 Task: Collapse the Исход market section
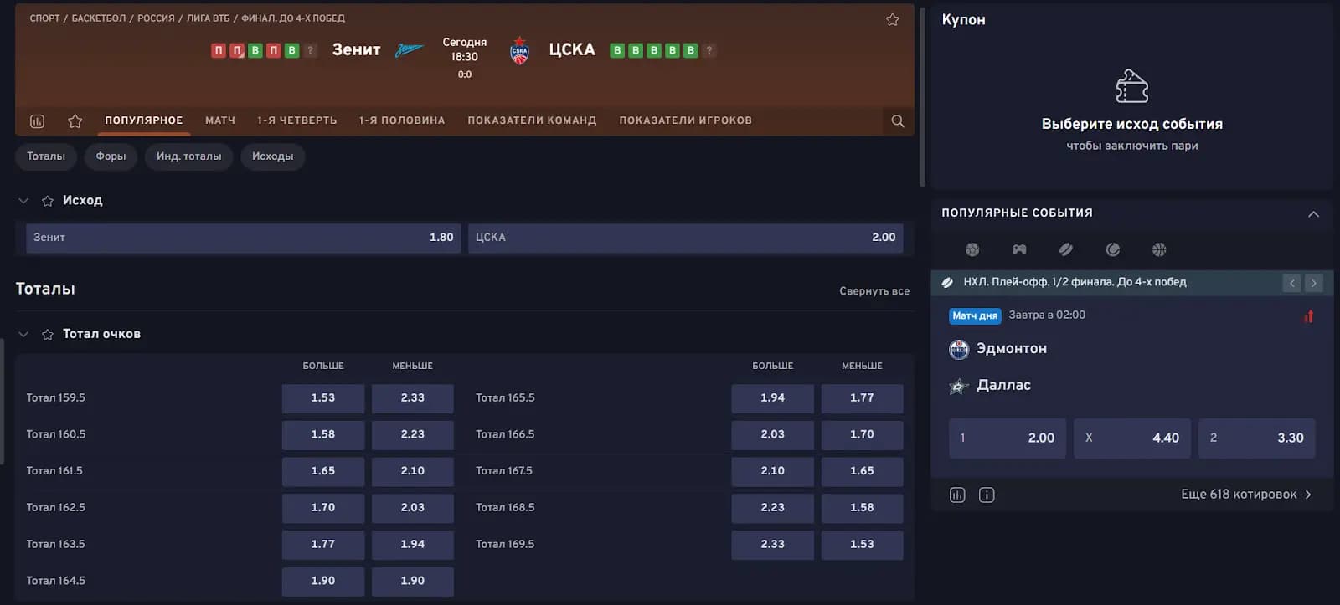point(23,201)
